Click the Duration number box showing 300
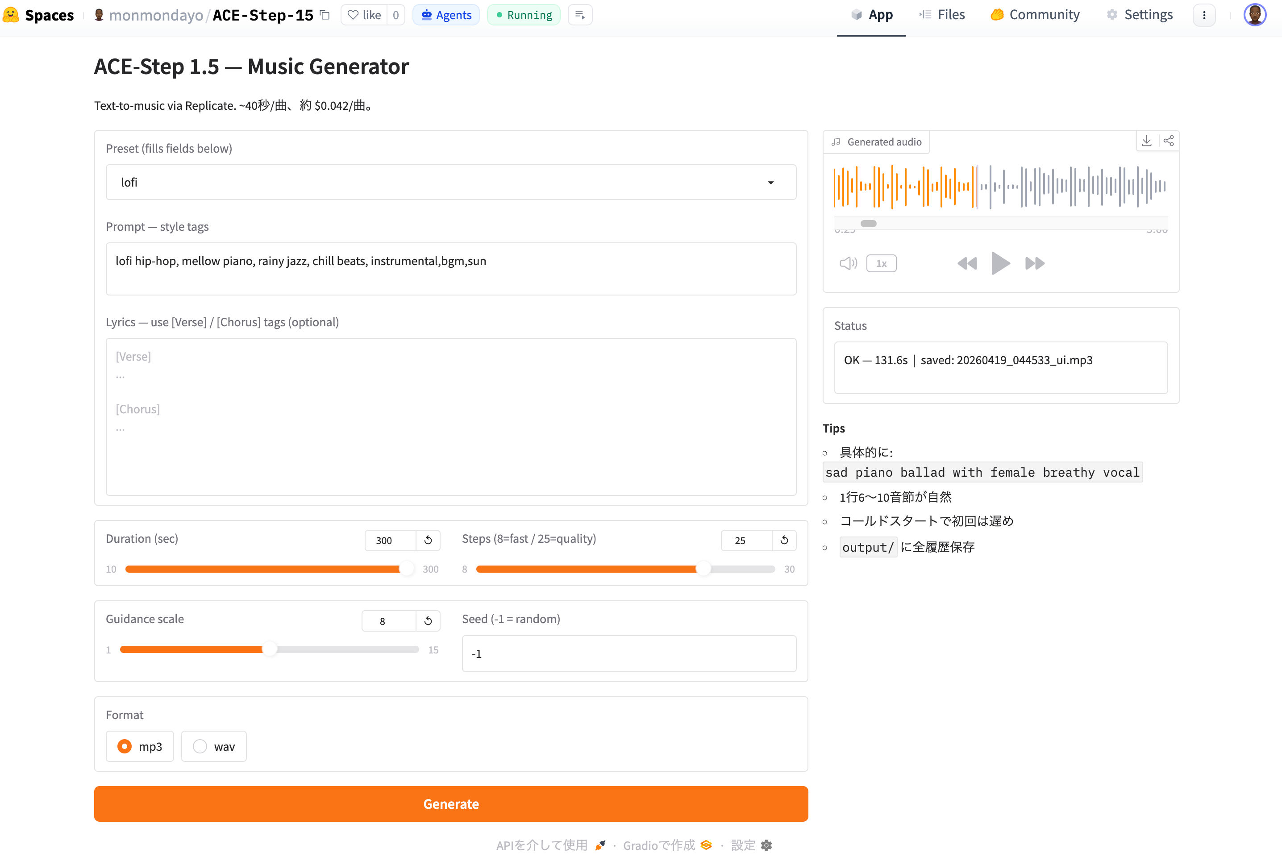 [390, 540]
